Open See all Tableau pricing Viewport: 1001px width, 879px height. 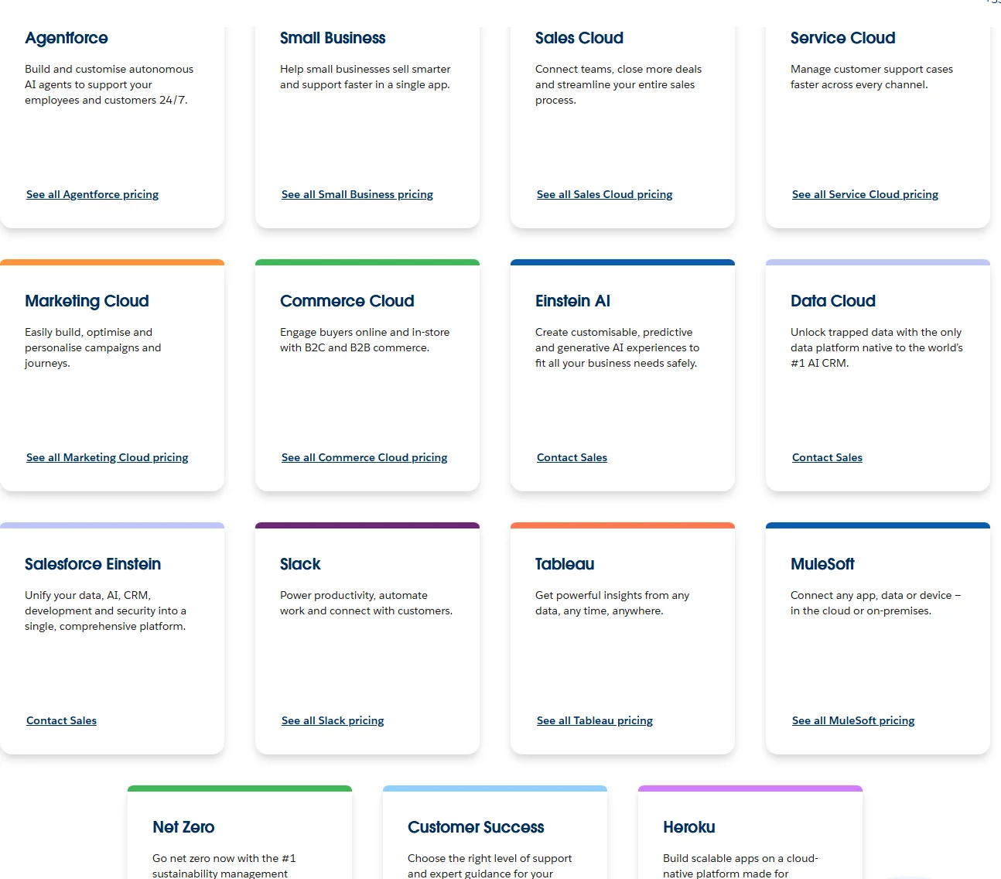(x=595, y=720)
